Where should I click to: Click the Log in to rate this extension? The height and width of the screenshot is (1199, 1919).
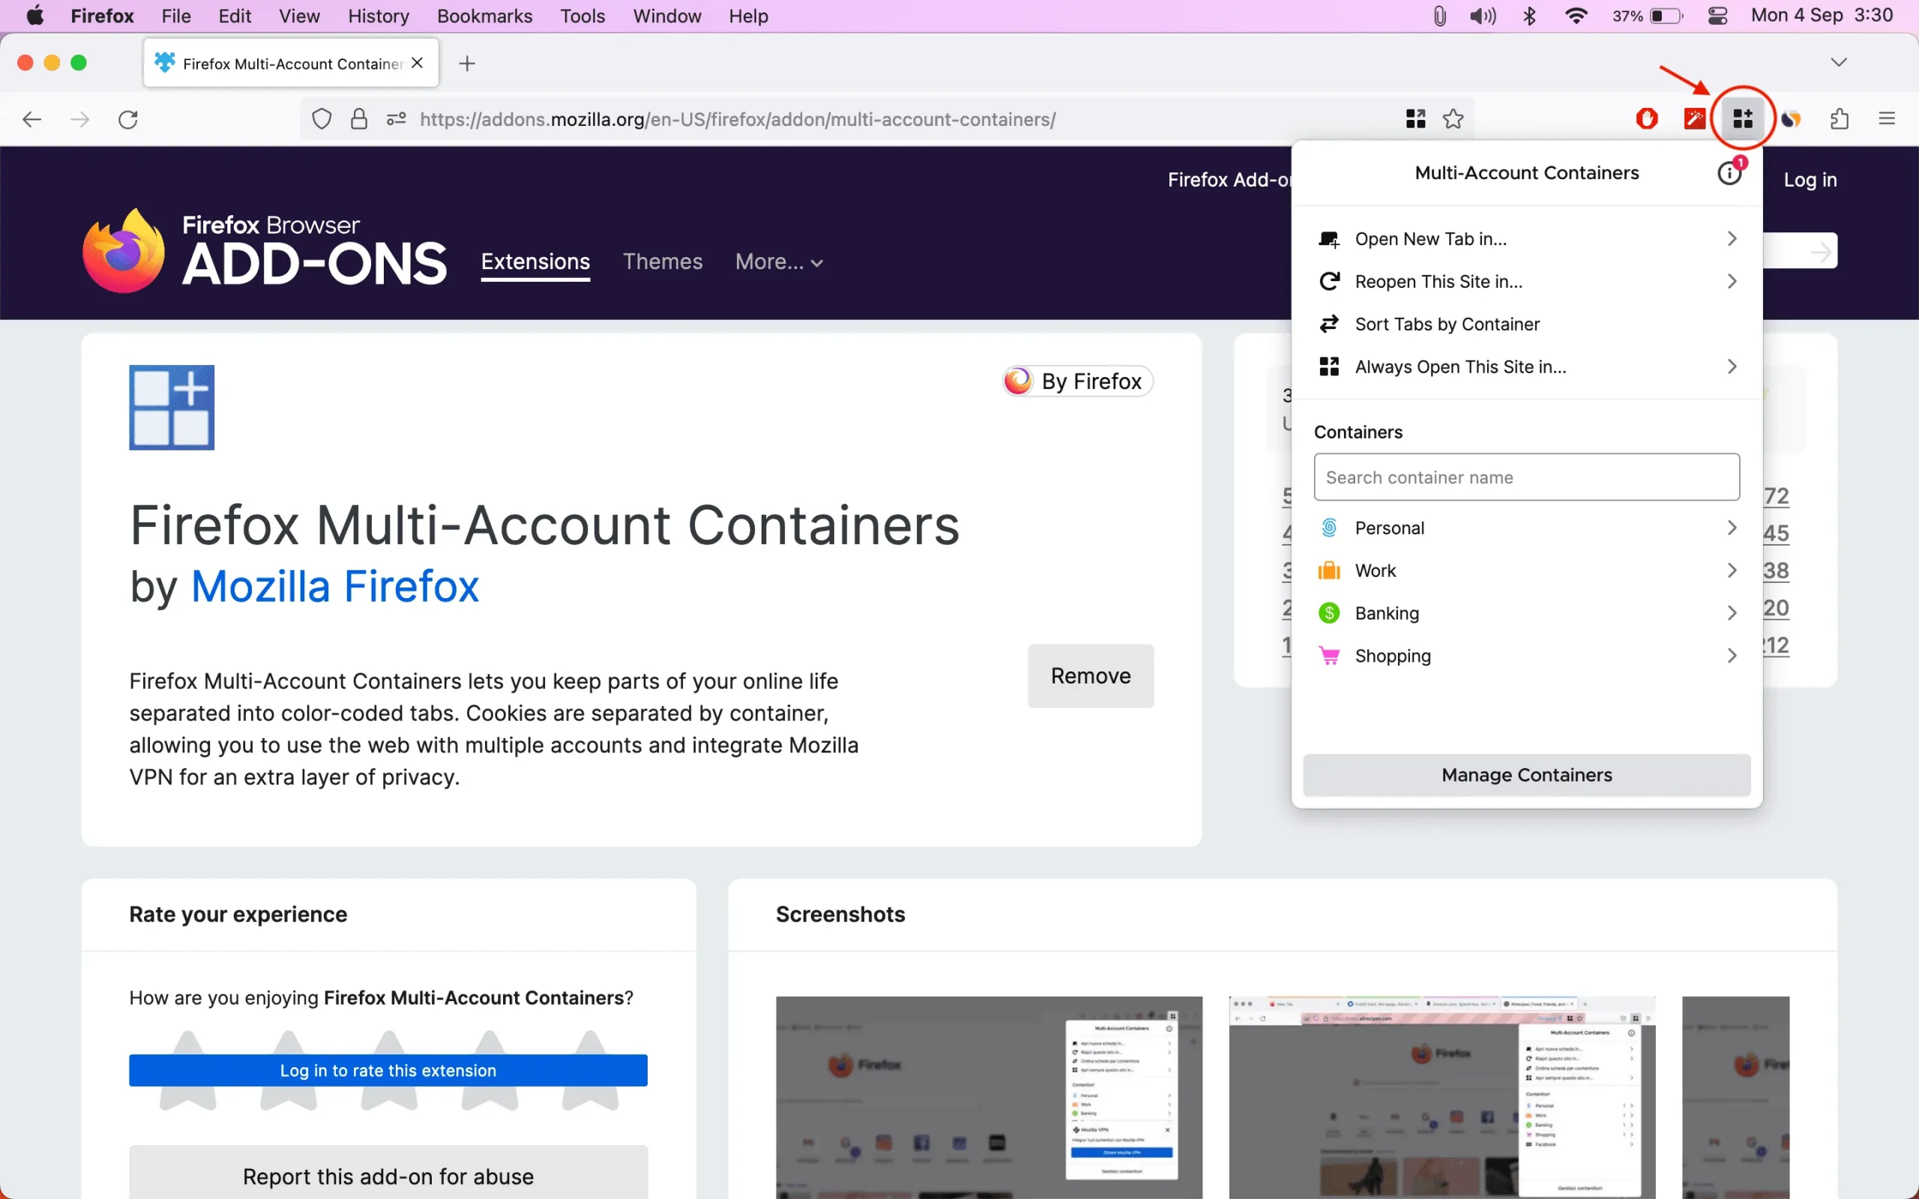[x=388, y=1069]
